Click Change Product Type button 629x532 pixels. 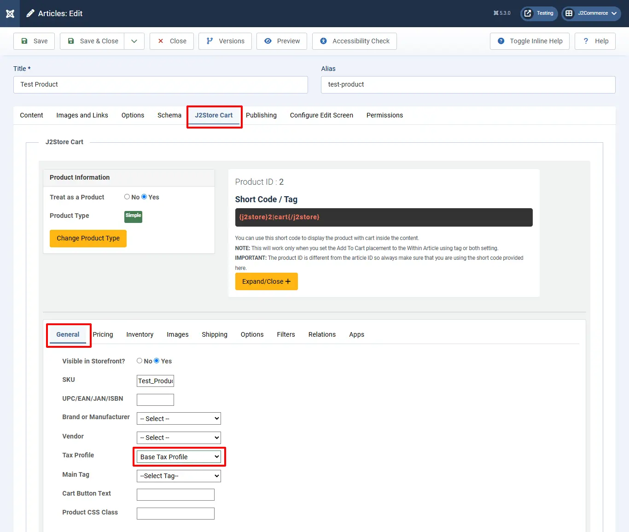88,239
